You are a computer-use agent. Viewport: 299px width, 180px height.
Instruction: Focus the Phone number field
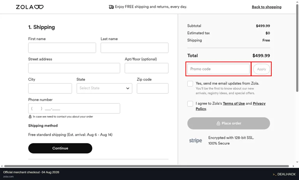(74, 108)
